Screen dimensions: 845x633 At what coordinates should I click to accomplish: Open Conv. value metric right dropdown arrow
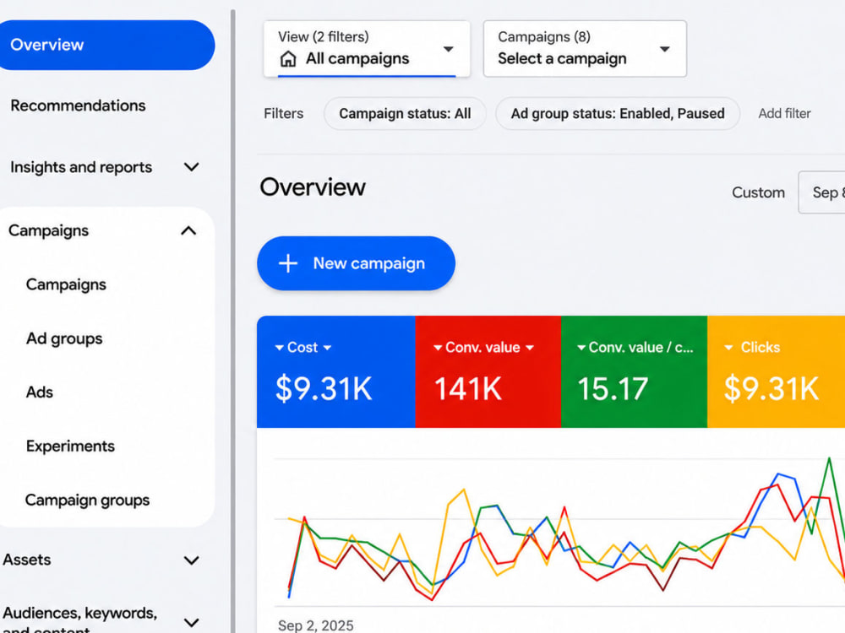(530, 348)
